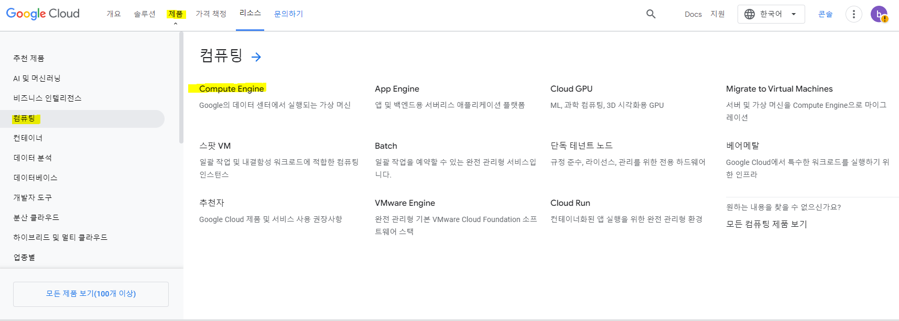Open the 베어메탈 product link
The width and height of the screenshot is (899, 321).
click(x=742, y=146)
